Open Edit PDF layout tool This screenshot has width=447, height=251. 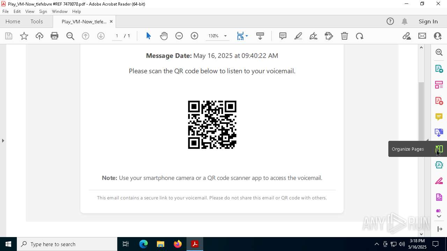click(439, 85)
